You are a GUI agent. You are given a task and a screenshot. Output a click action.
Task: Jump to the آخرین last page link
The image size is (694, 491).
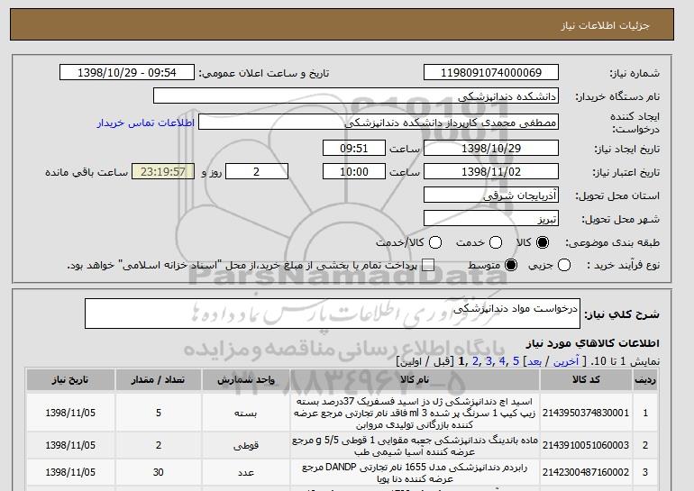pos(566,361)
